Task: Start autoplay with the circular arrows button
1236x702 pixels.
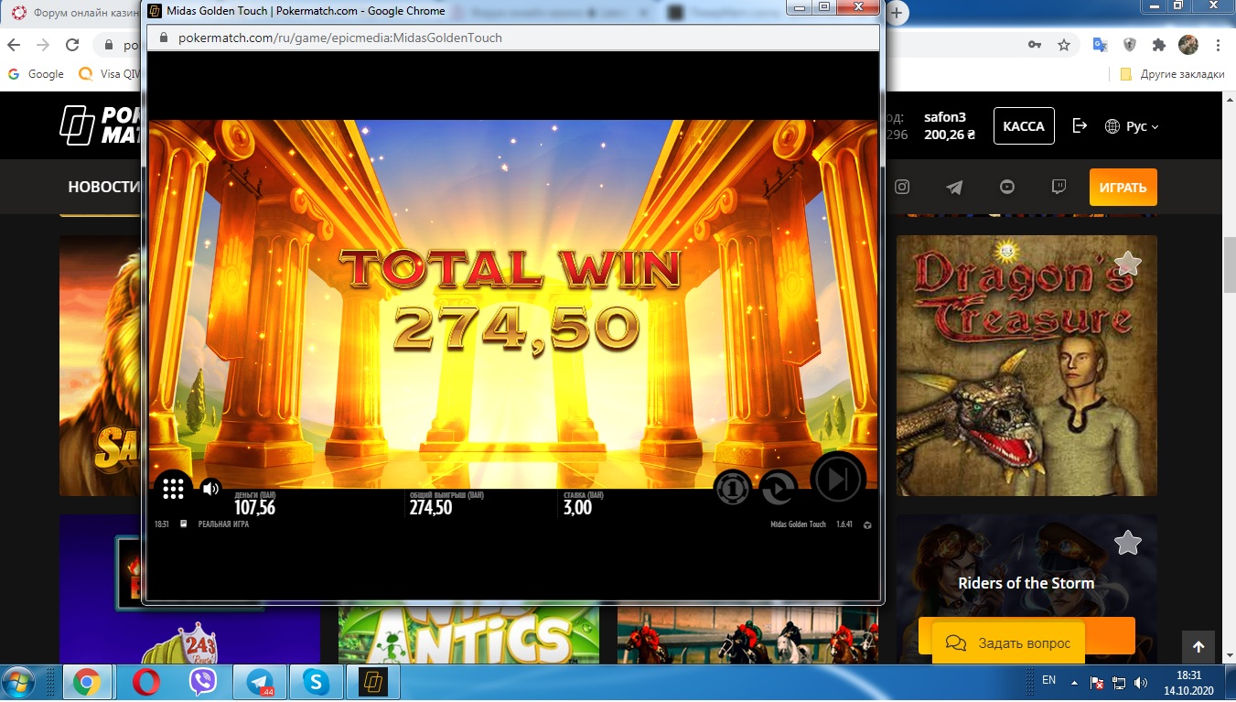Action: tap(779, 489)
